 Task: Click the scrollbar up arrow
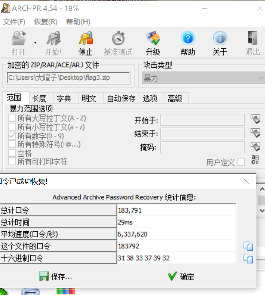pos(262,189)
